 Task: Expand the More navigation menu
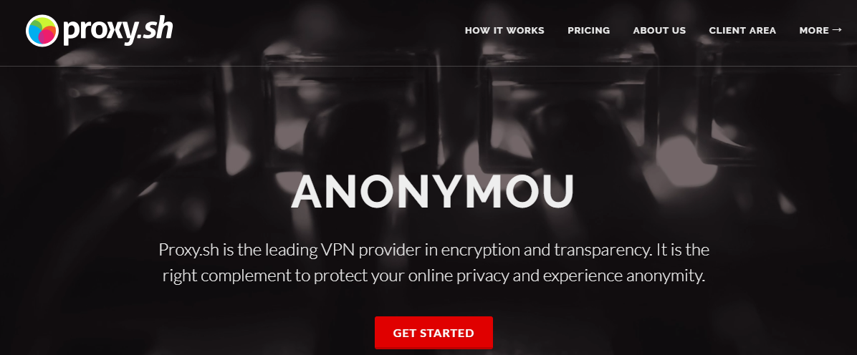point(820,31)
